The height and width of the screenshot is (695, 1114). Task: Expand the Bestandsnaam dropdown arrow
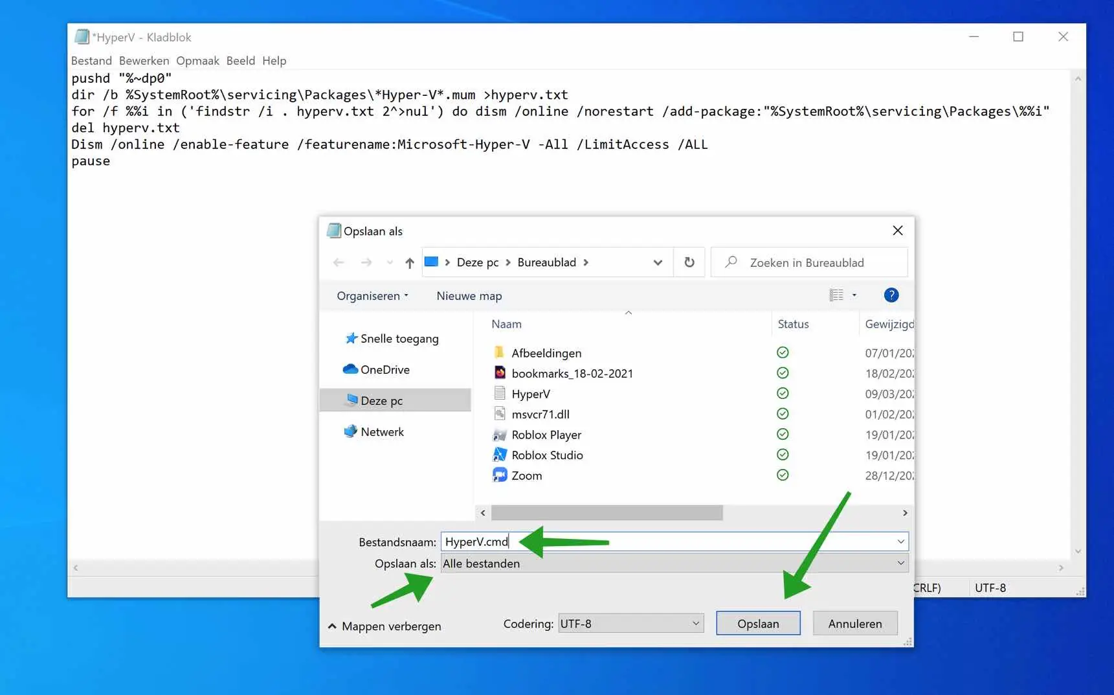click(900, 541)
